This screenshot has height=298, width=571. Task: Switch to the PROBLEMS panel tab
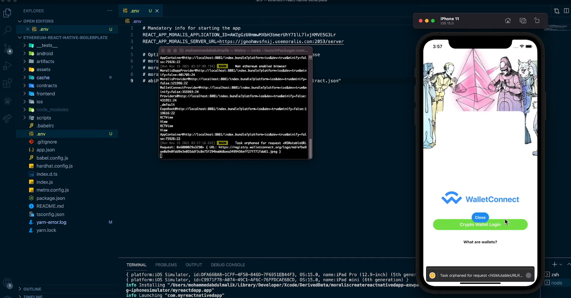166,265
